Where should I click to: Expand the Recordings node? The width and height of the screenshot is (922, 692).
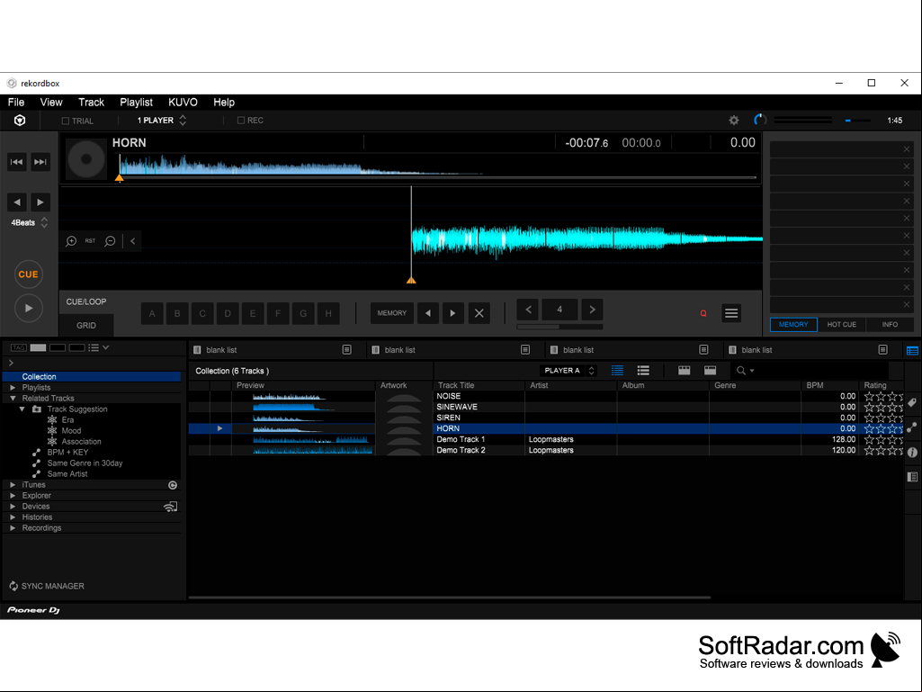point(13,528)
